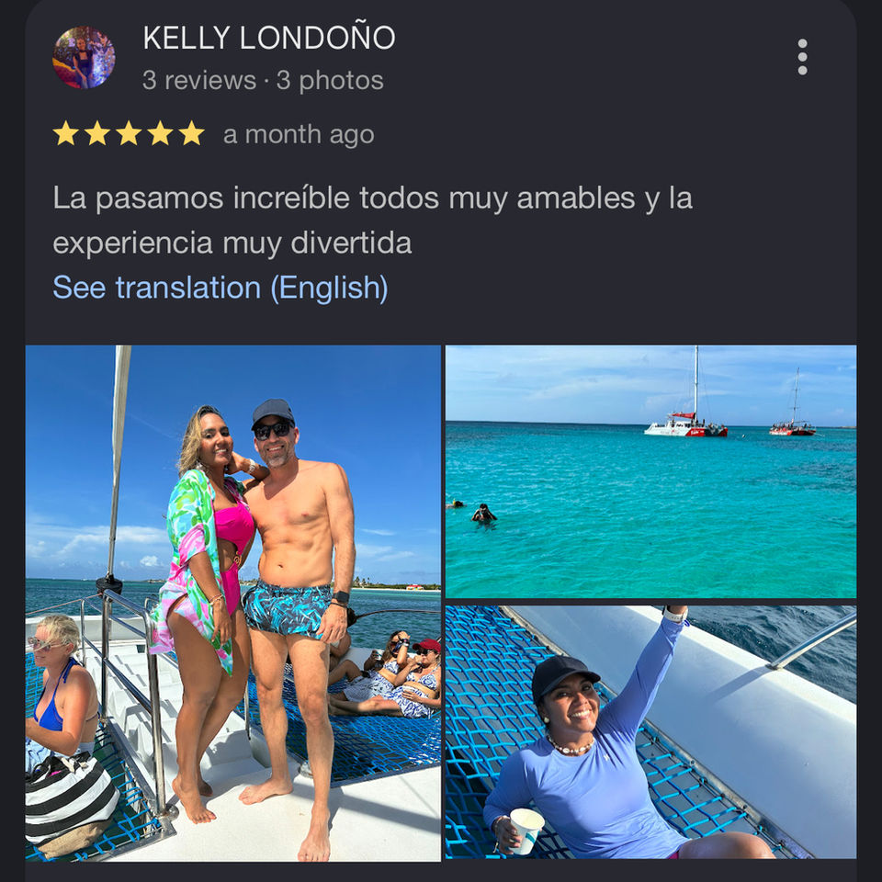Open the KELLY LONDOÑO reviewer name
Image resolution: width=882 pixels, height=882 pixels.
pyautogui.click(x=269, y=37)
